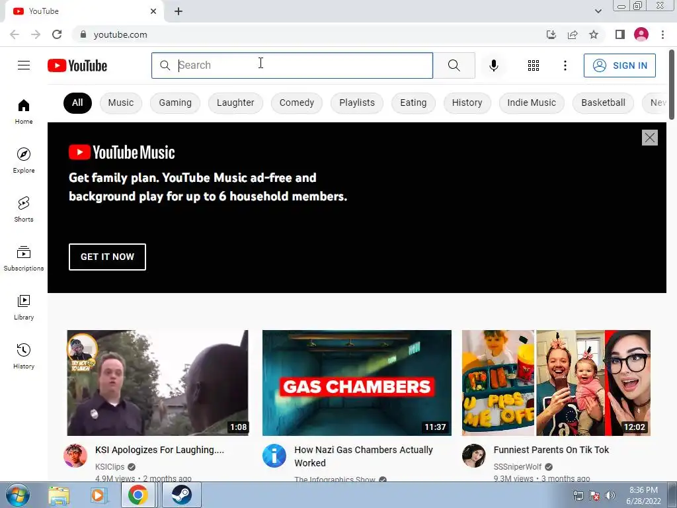Viewport: 677px width, 508px height.
Task: Install app icon in address bar
Action: pyautogui.click(x=551, y=34)
